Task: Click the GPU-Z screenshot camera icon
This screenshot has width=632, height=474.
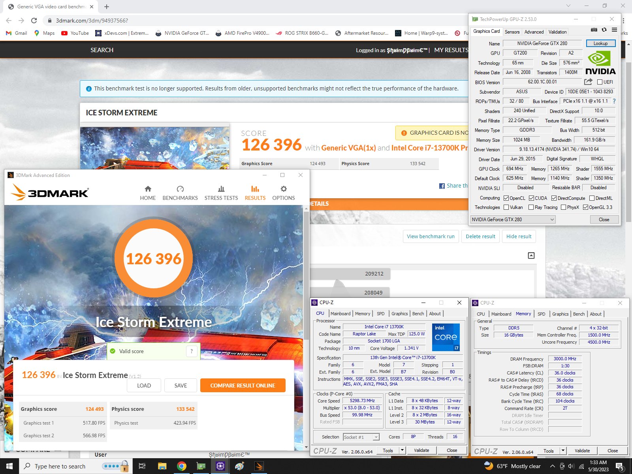Action: (594, 30)
